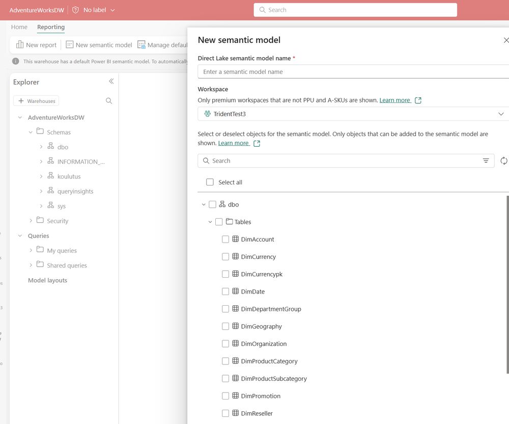Check the DimCurrency checkbox
509x424 pixels.
225,257
